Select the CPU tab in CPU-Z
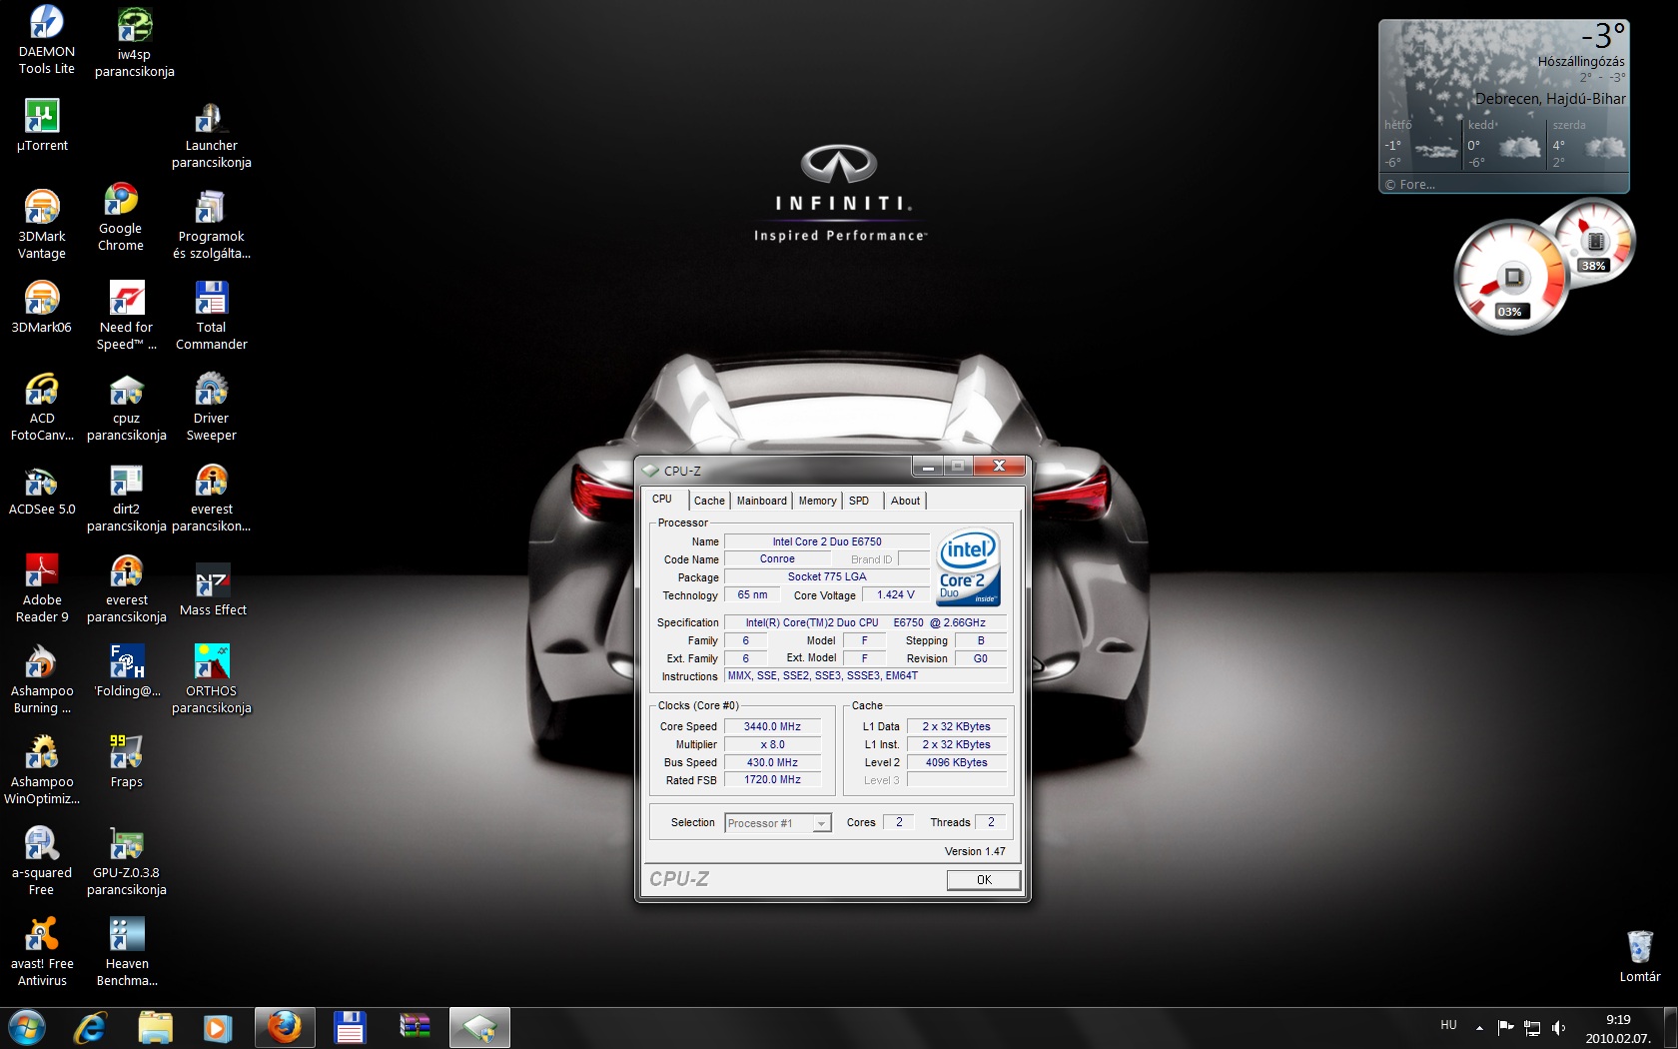The image size is (1678, 1049). tap(662, 499)
